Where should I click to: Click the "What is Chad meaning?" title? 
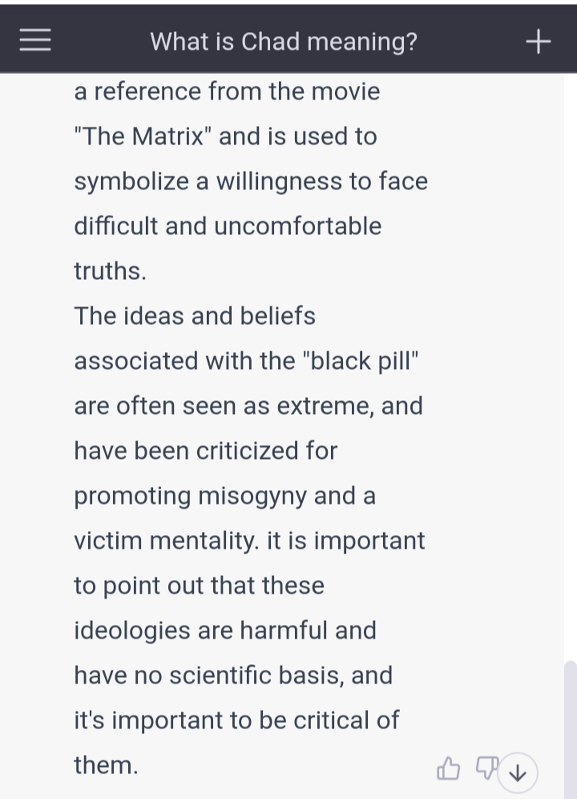(284, 41)
